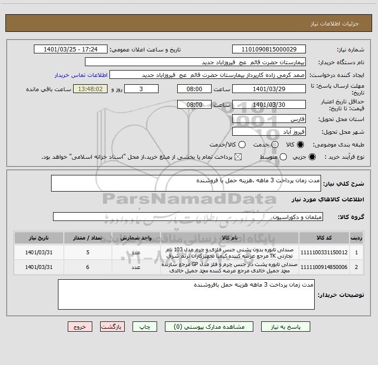Click the تاریخ نیاز column header
The width and height of the screenshot is (378, 365).
(x=39, y=238)
